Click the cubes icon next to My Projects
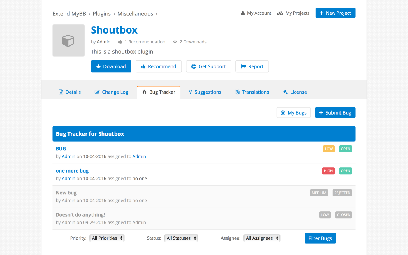 (x=280, y=13)
